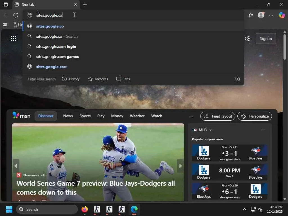Click the Sign in button
The width and height of the screenshot is (288, 216).
pos(265,39)
